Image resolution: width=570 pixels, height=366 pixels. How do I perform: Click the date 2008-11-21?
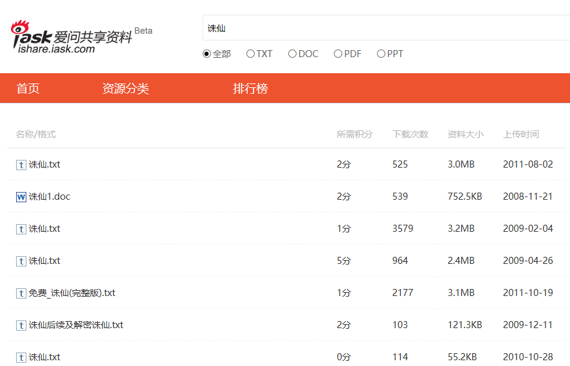[x=528, y=196]
